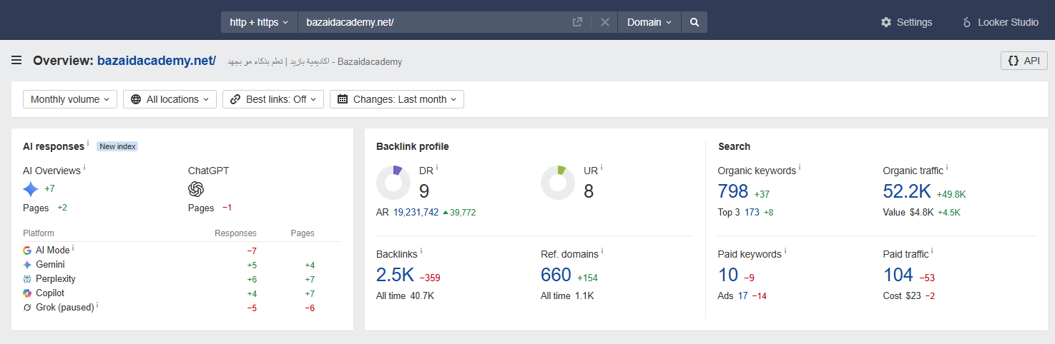Click the API button
Viewport: 1055px width, 344px height.
(1024, 61)
